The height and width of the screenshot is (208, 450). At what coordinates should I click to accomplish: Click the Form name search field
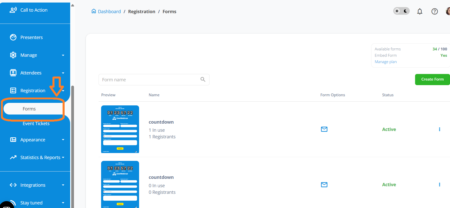pos(149,80)
